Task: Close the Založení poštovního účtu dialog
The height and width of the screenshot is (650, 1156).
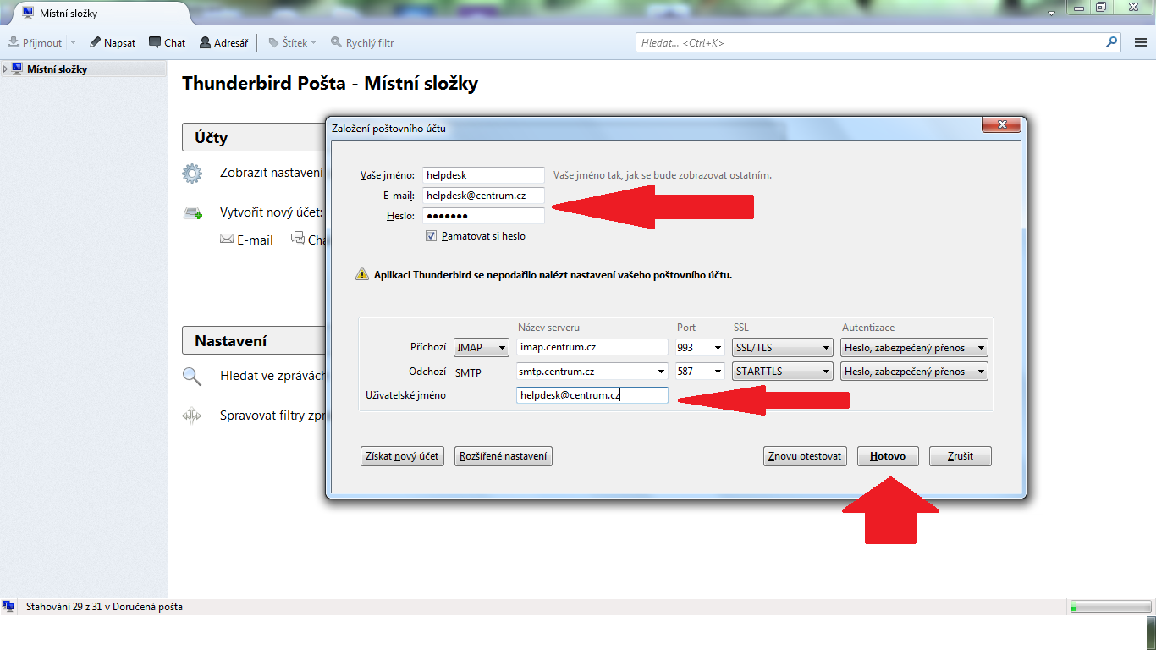Action: coord(1002,125)
